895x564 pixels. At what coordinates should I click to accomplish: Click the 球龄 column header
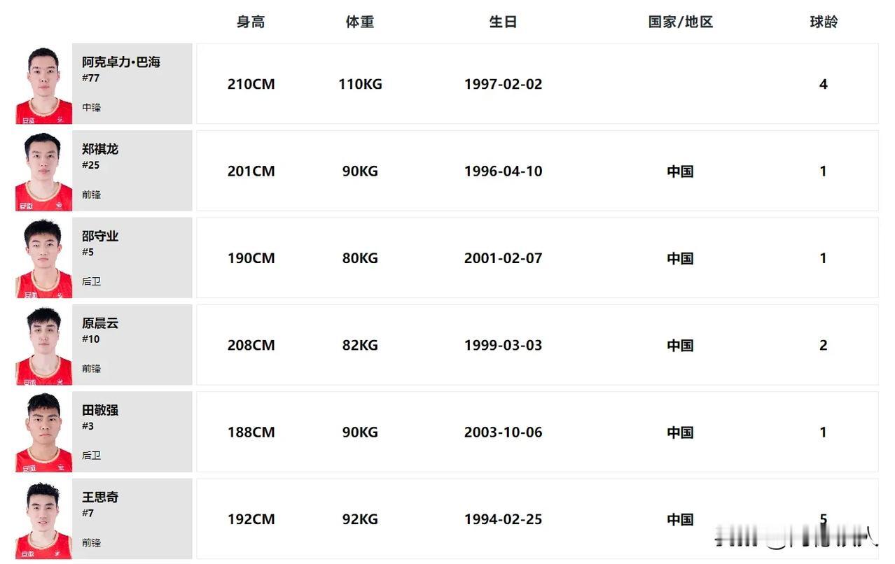[824, 22]
